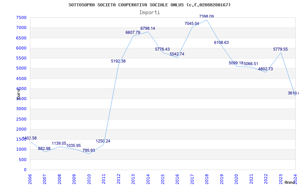The width and height of the screenshot is (299, 186).
Task: Click the 7500 y-axis tick label
Action: [x=21, y=17]
